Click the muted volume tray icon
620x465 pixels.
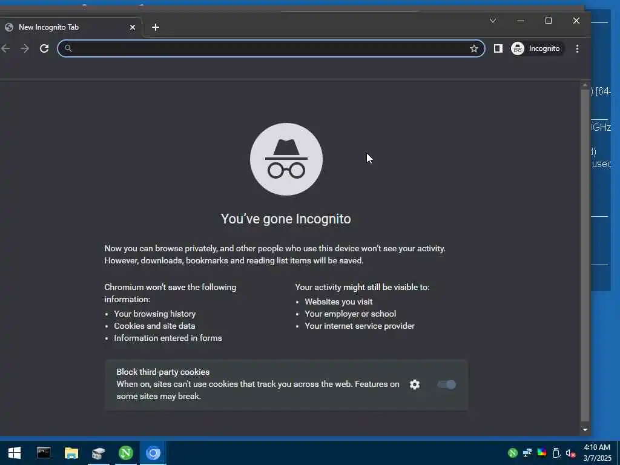click(570, 453)
